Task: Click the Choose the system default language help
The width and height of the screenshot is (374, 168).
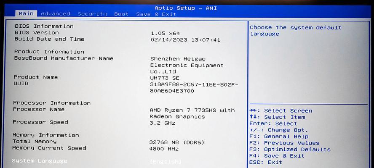Action: coord(296,31)
